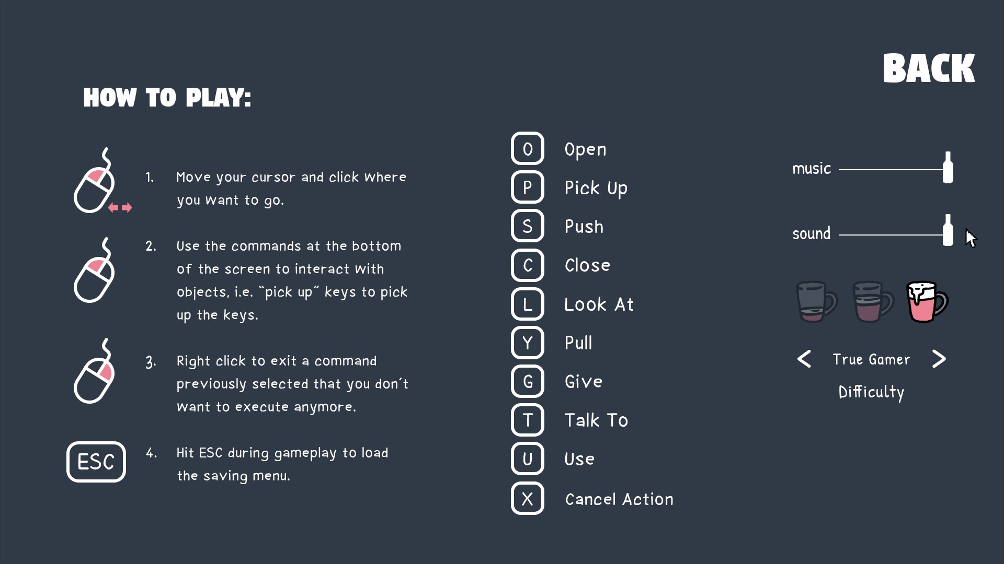Click the True Gamer difficulty label
Image resolution: width=1004 pixels, height=564 pixels.
tap(871, 359)
